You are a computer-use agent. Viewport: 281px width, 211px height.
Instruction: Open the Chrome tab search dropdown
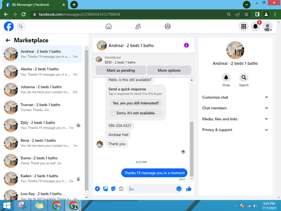(247, 5)
